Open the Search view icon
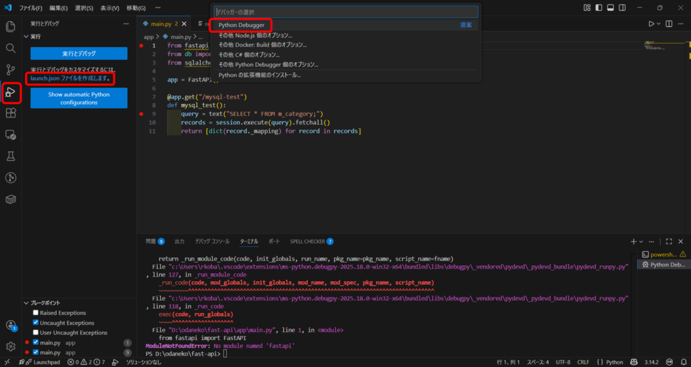The height and width of the screenshot is (367, 691). [x=10, y=49]
